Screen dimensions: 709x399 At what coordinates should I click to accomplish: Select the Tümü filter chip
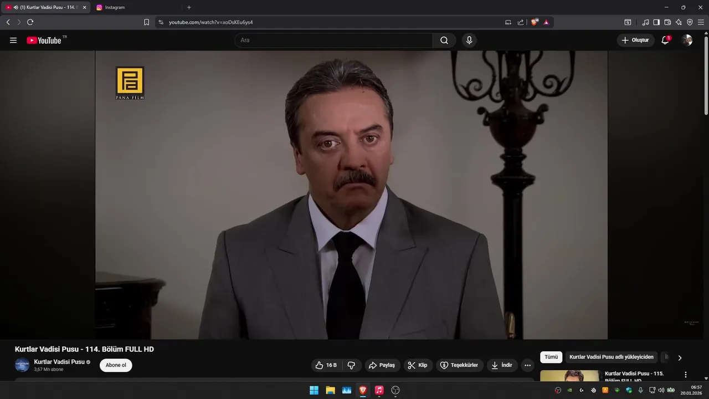click(x=551, y=357)
